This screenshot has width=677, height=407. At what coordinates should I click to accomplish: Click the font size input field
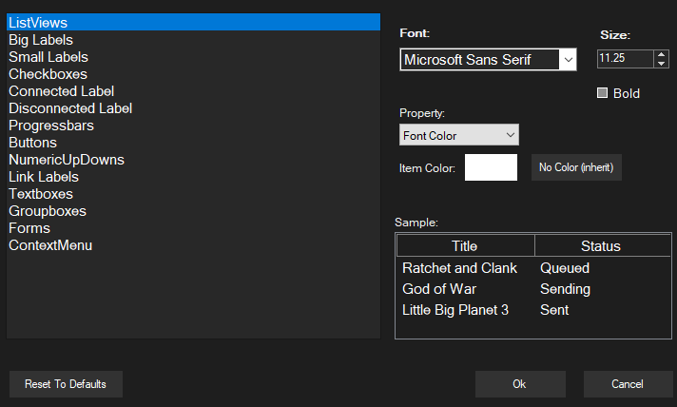624,59
